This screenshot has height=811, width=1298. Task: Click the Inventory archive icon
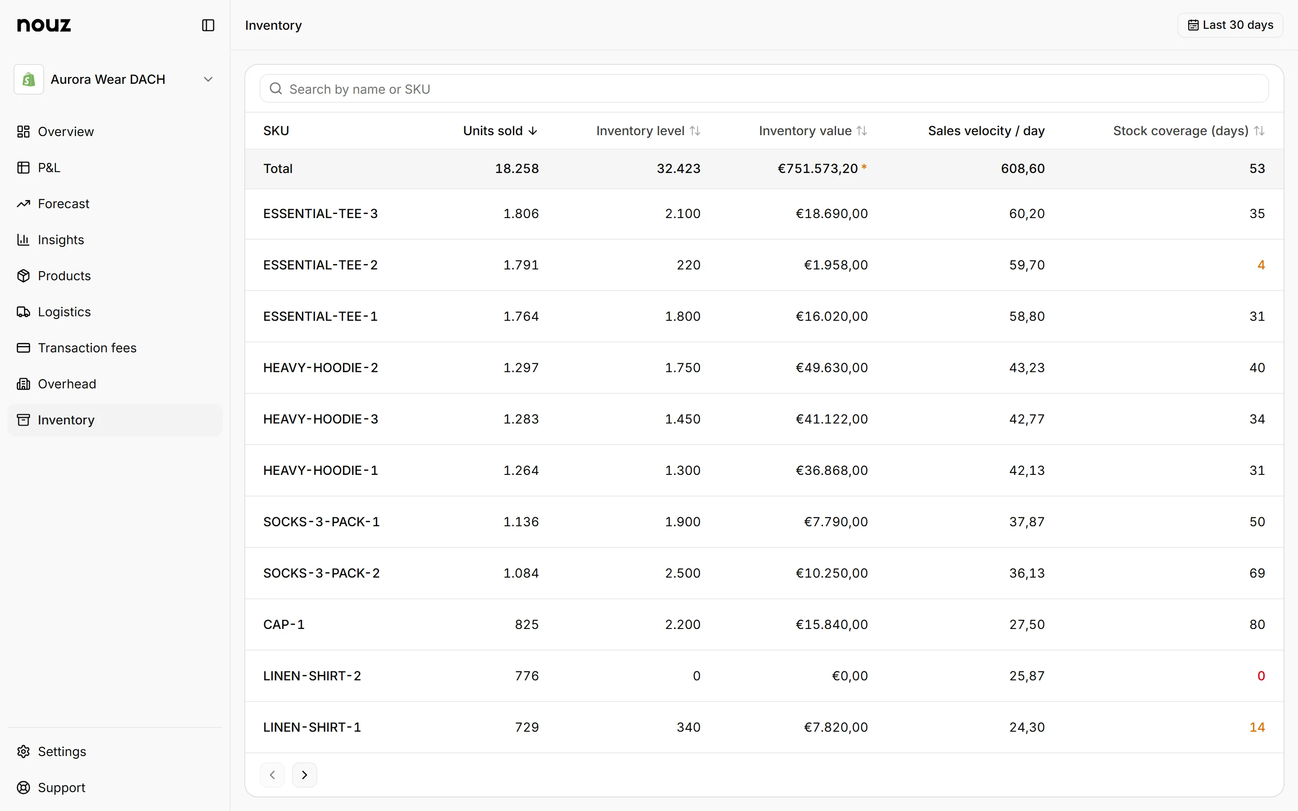(23, 420)
